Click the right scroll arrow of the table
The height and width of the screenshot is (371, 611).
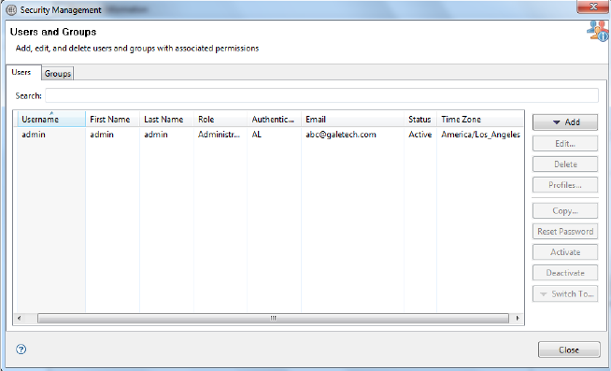pyautogui.click(x=517, y=318)
